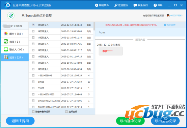The height and width of the screenshot is (128, 187).
Task: Click the green checkmark iTunes recovery icon
Action: 11,16
